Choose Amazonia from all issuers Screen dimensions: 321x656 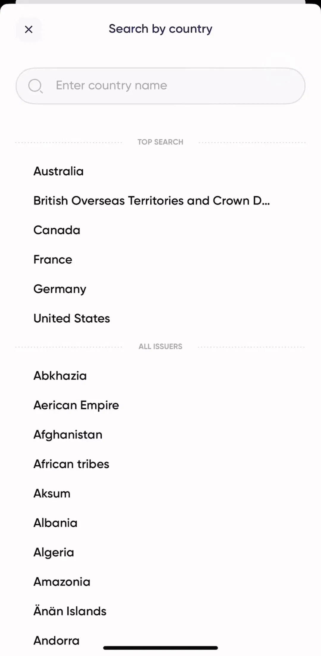62,582
